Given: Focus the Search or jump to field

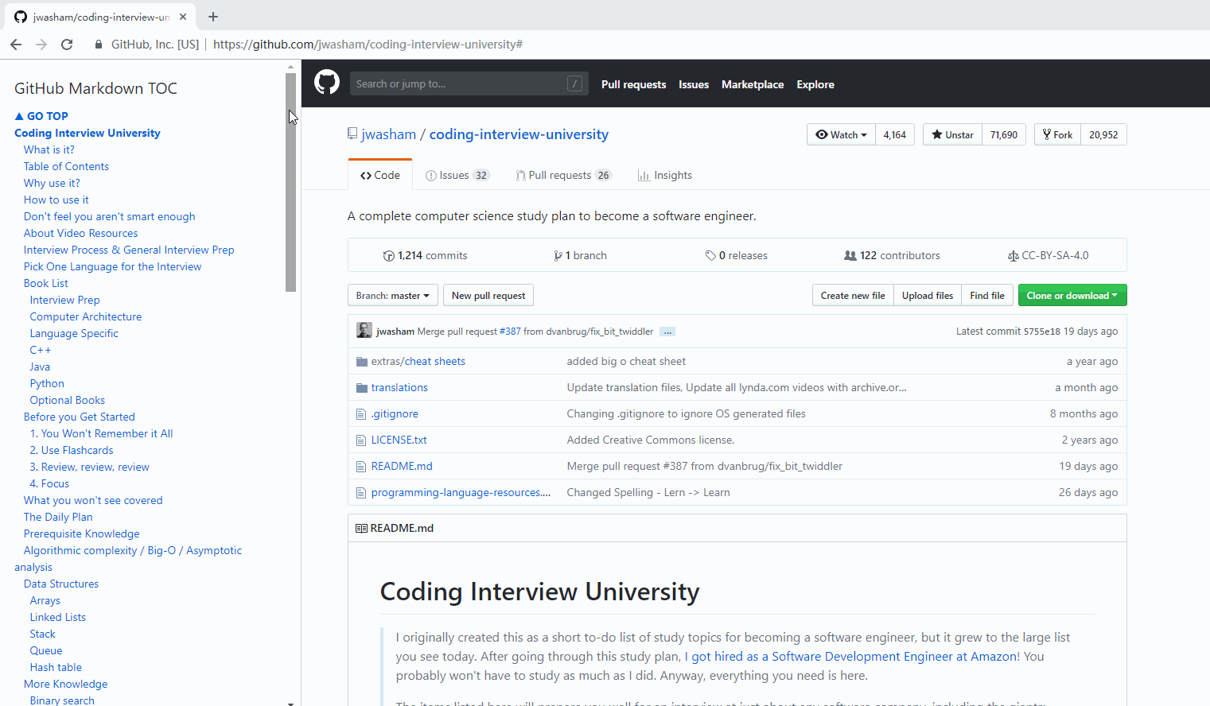Looking at the screenshot, I should 469,83.
